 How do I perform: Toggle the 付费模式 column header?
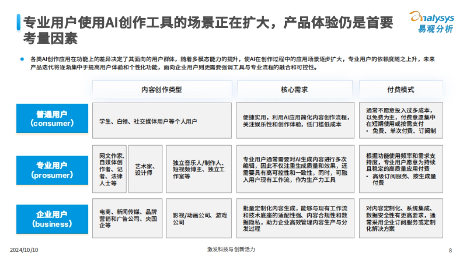[400, 89]
